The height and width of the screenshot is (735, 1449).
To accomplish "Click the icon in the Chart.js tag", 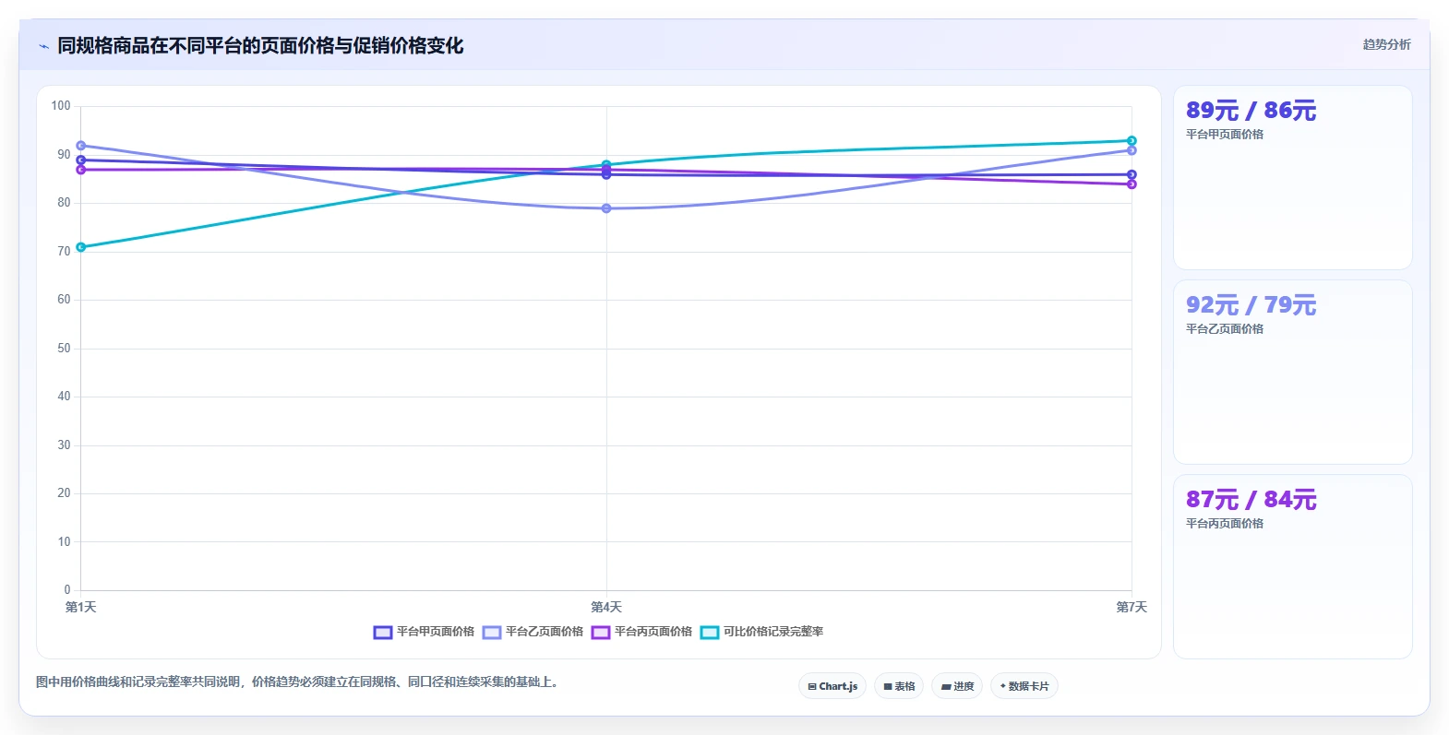I will point(812,687).
